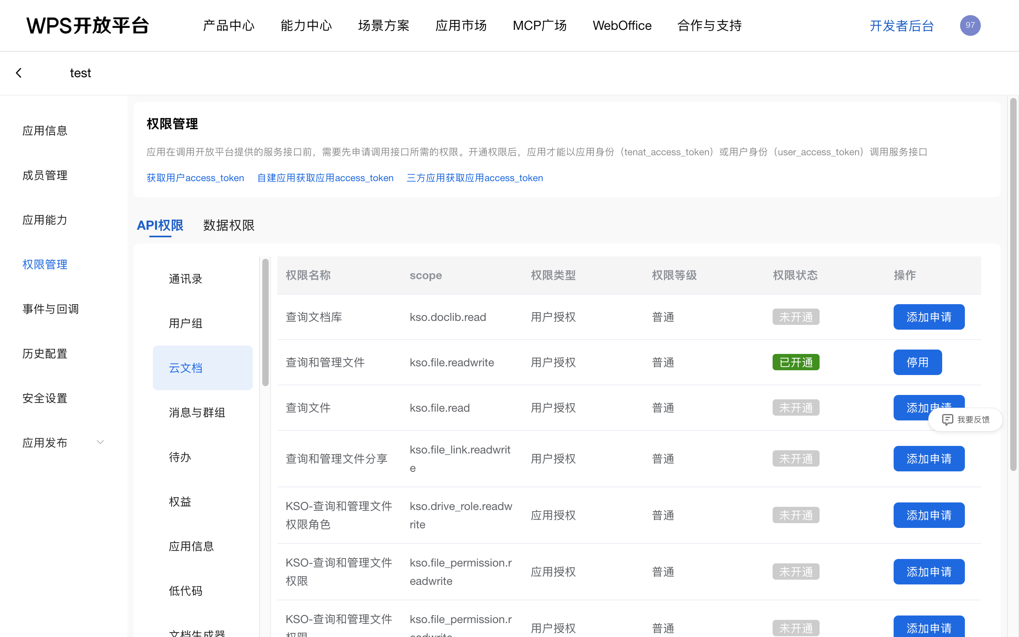Open the 产品中心 menu

coord(228,25)
